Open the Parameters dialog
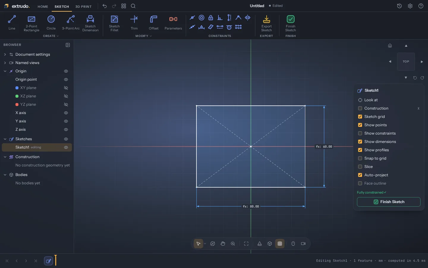Viewport: 428px width, 268px height. pos(173,23)
